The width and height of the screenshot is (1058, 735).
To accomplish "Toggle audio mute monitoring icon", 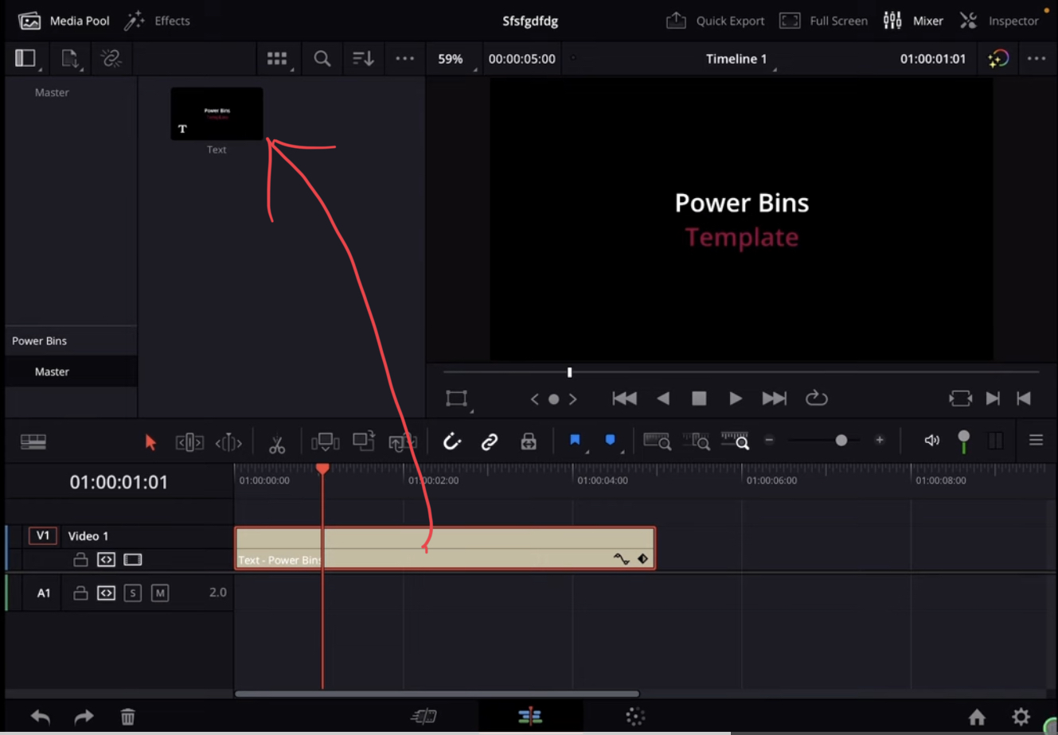I will 931,439.
